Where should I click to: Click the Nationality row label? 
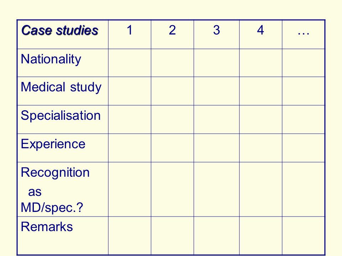[51, 59]
